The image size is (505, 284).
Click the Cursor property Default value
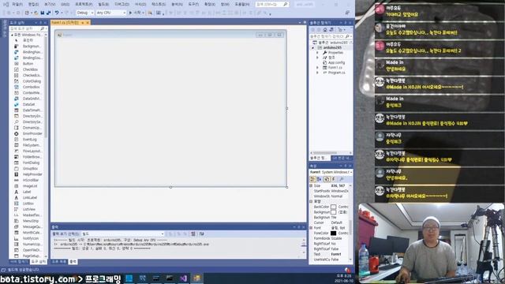pyautogui.click(x=337, y=222)
